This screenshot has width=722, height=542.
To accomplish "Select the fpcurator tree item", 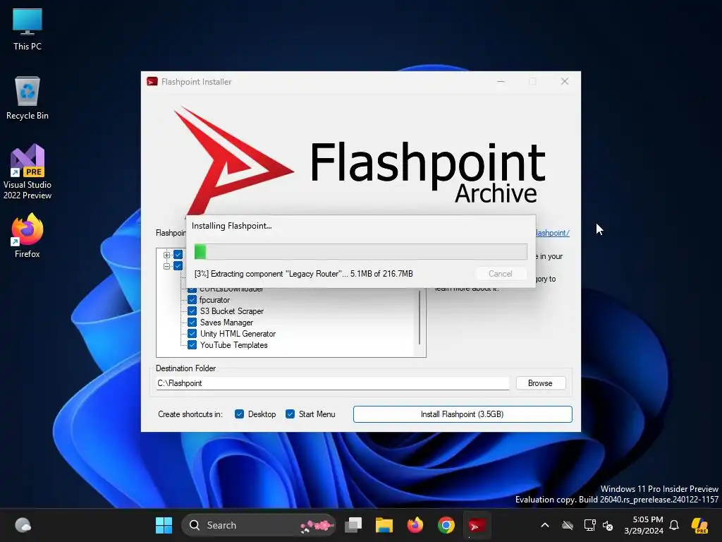I will click(x=214, y=300).
